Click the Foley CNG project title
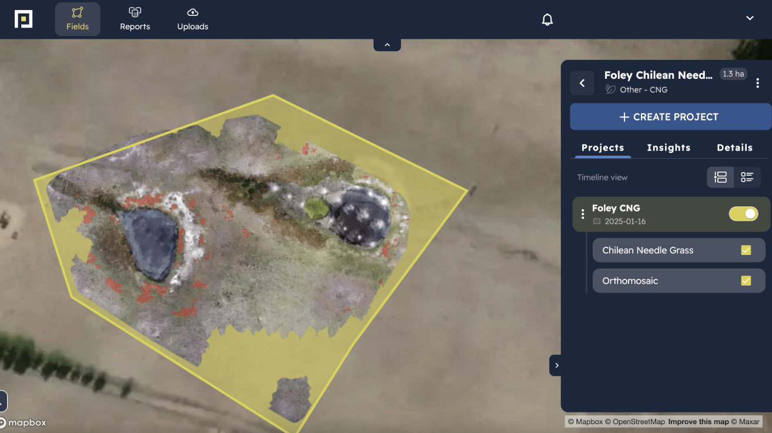Image resolution: width=772 pixels, height=433 pixels. (616, 208)
